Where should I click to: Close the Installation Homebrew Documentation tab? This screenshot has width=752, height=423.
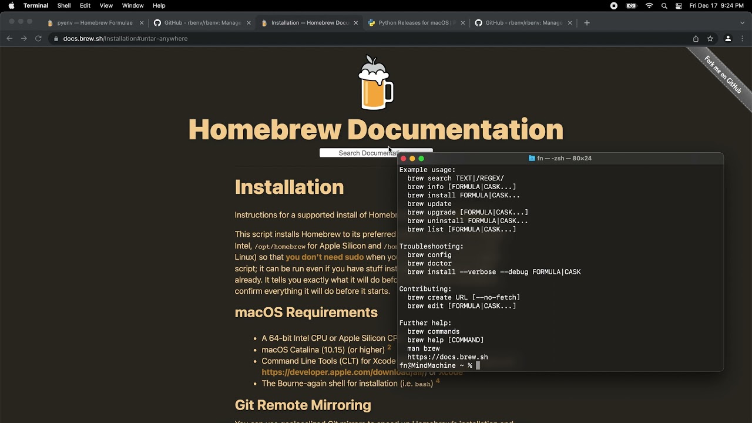355,23
